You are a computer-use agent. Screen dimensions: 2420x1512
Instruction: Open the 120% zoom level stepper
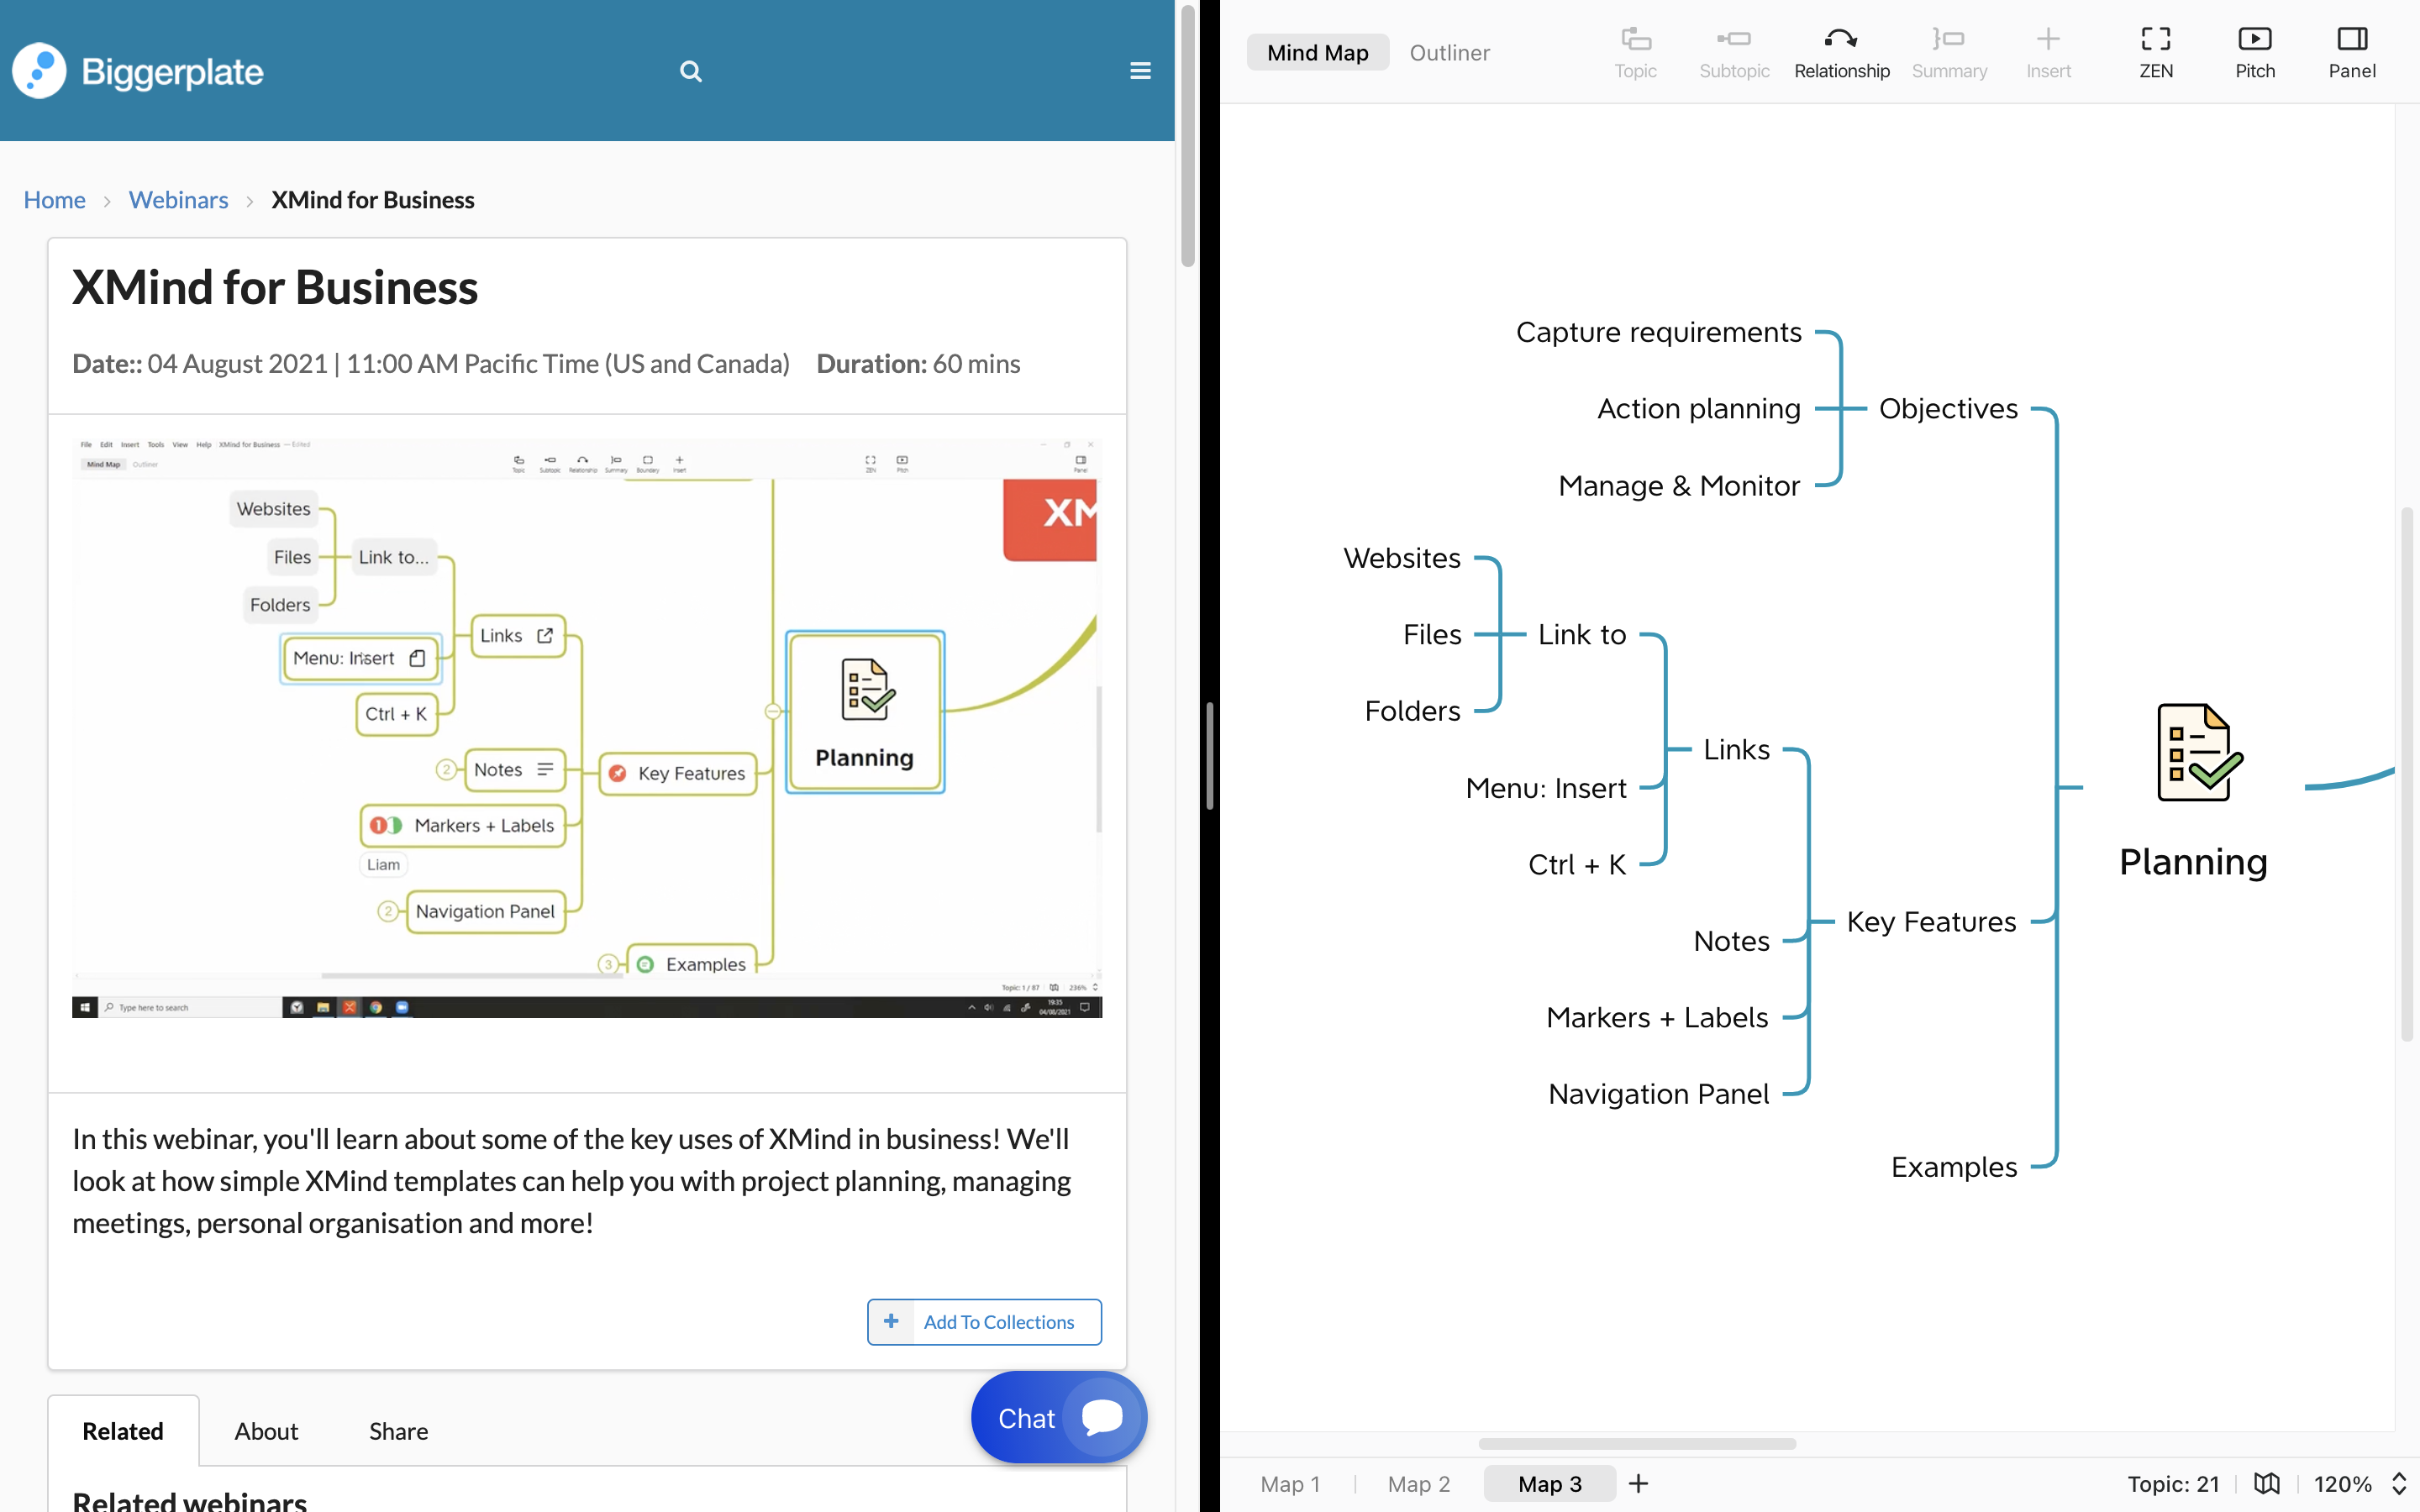tap(2399, 1484)
